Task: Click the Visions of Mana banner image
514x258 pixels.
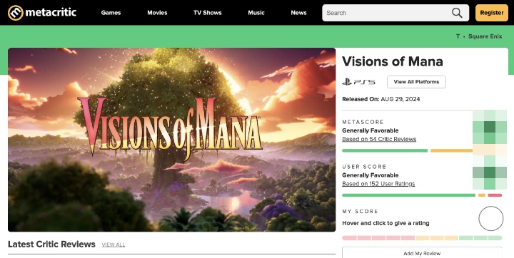Action: (x=172, y=140)
